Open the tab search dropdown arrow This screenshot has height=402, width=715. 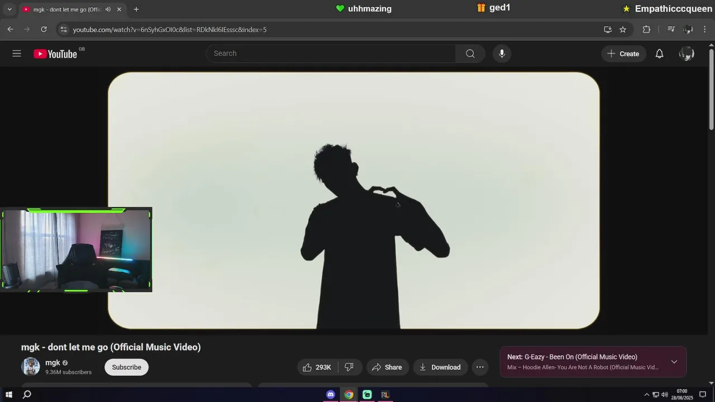pyautogui.click(x=9, y=9)
